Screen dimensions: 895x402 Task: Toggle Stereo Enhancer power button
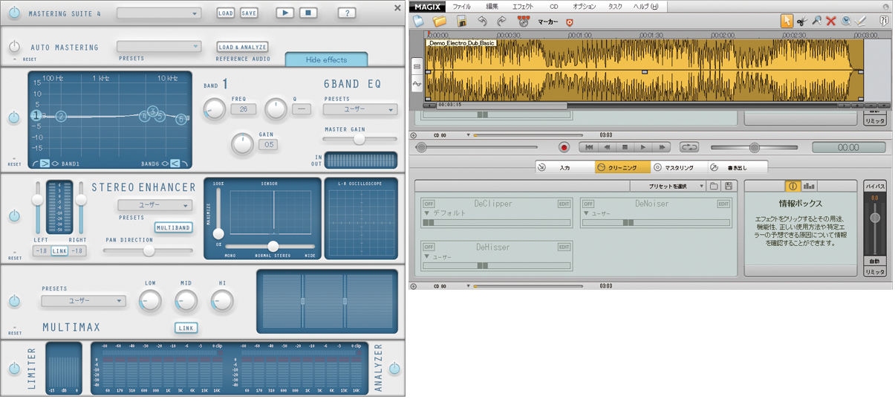14,215
